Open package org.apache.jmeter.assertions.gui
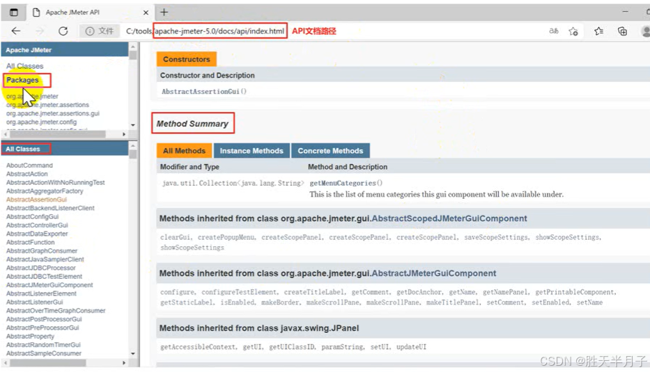Viewport: 650px width, 372px height. pos(53,113)
